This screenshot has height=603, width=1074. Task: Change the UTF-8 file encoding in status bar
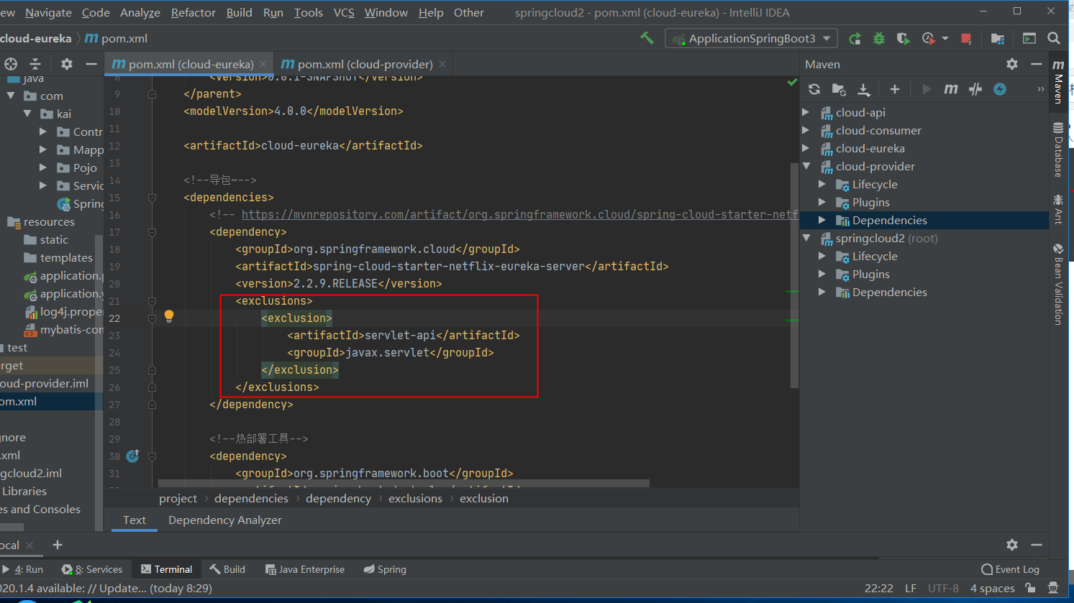tap(943, 588)
